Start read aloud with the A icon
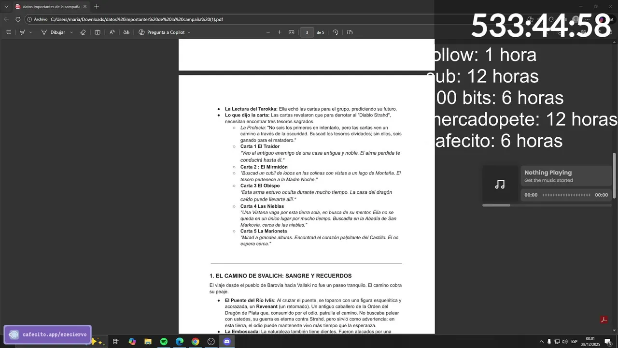Image resolution: width=618 pixels, height=348 pixels. (112, 32)
